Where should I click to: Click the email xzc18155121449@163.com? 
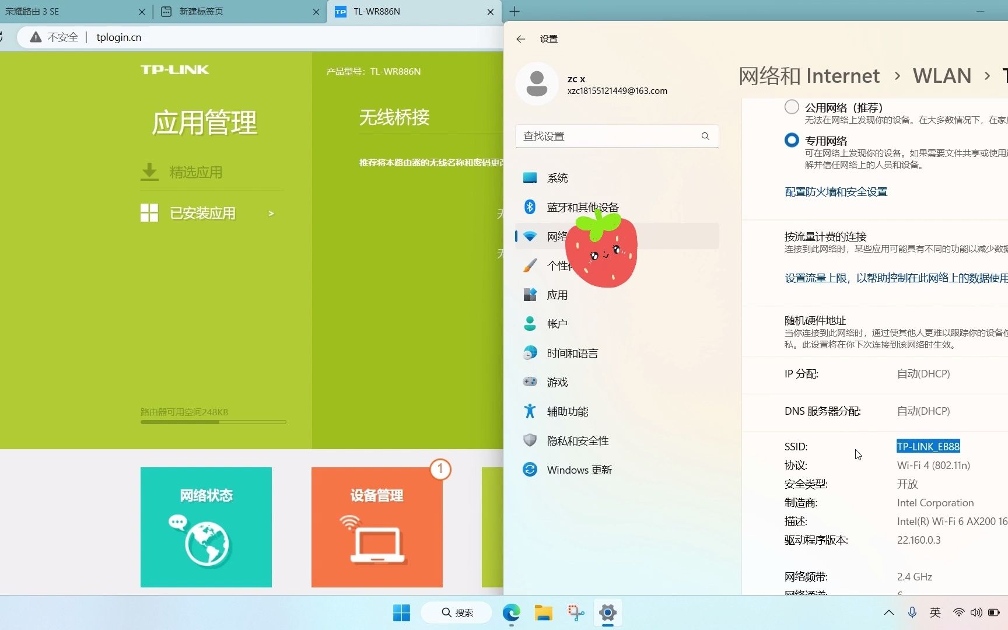click(x=617, y=91)
